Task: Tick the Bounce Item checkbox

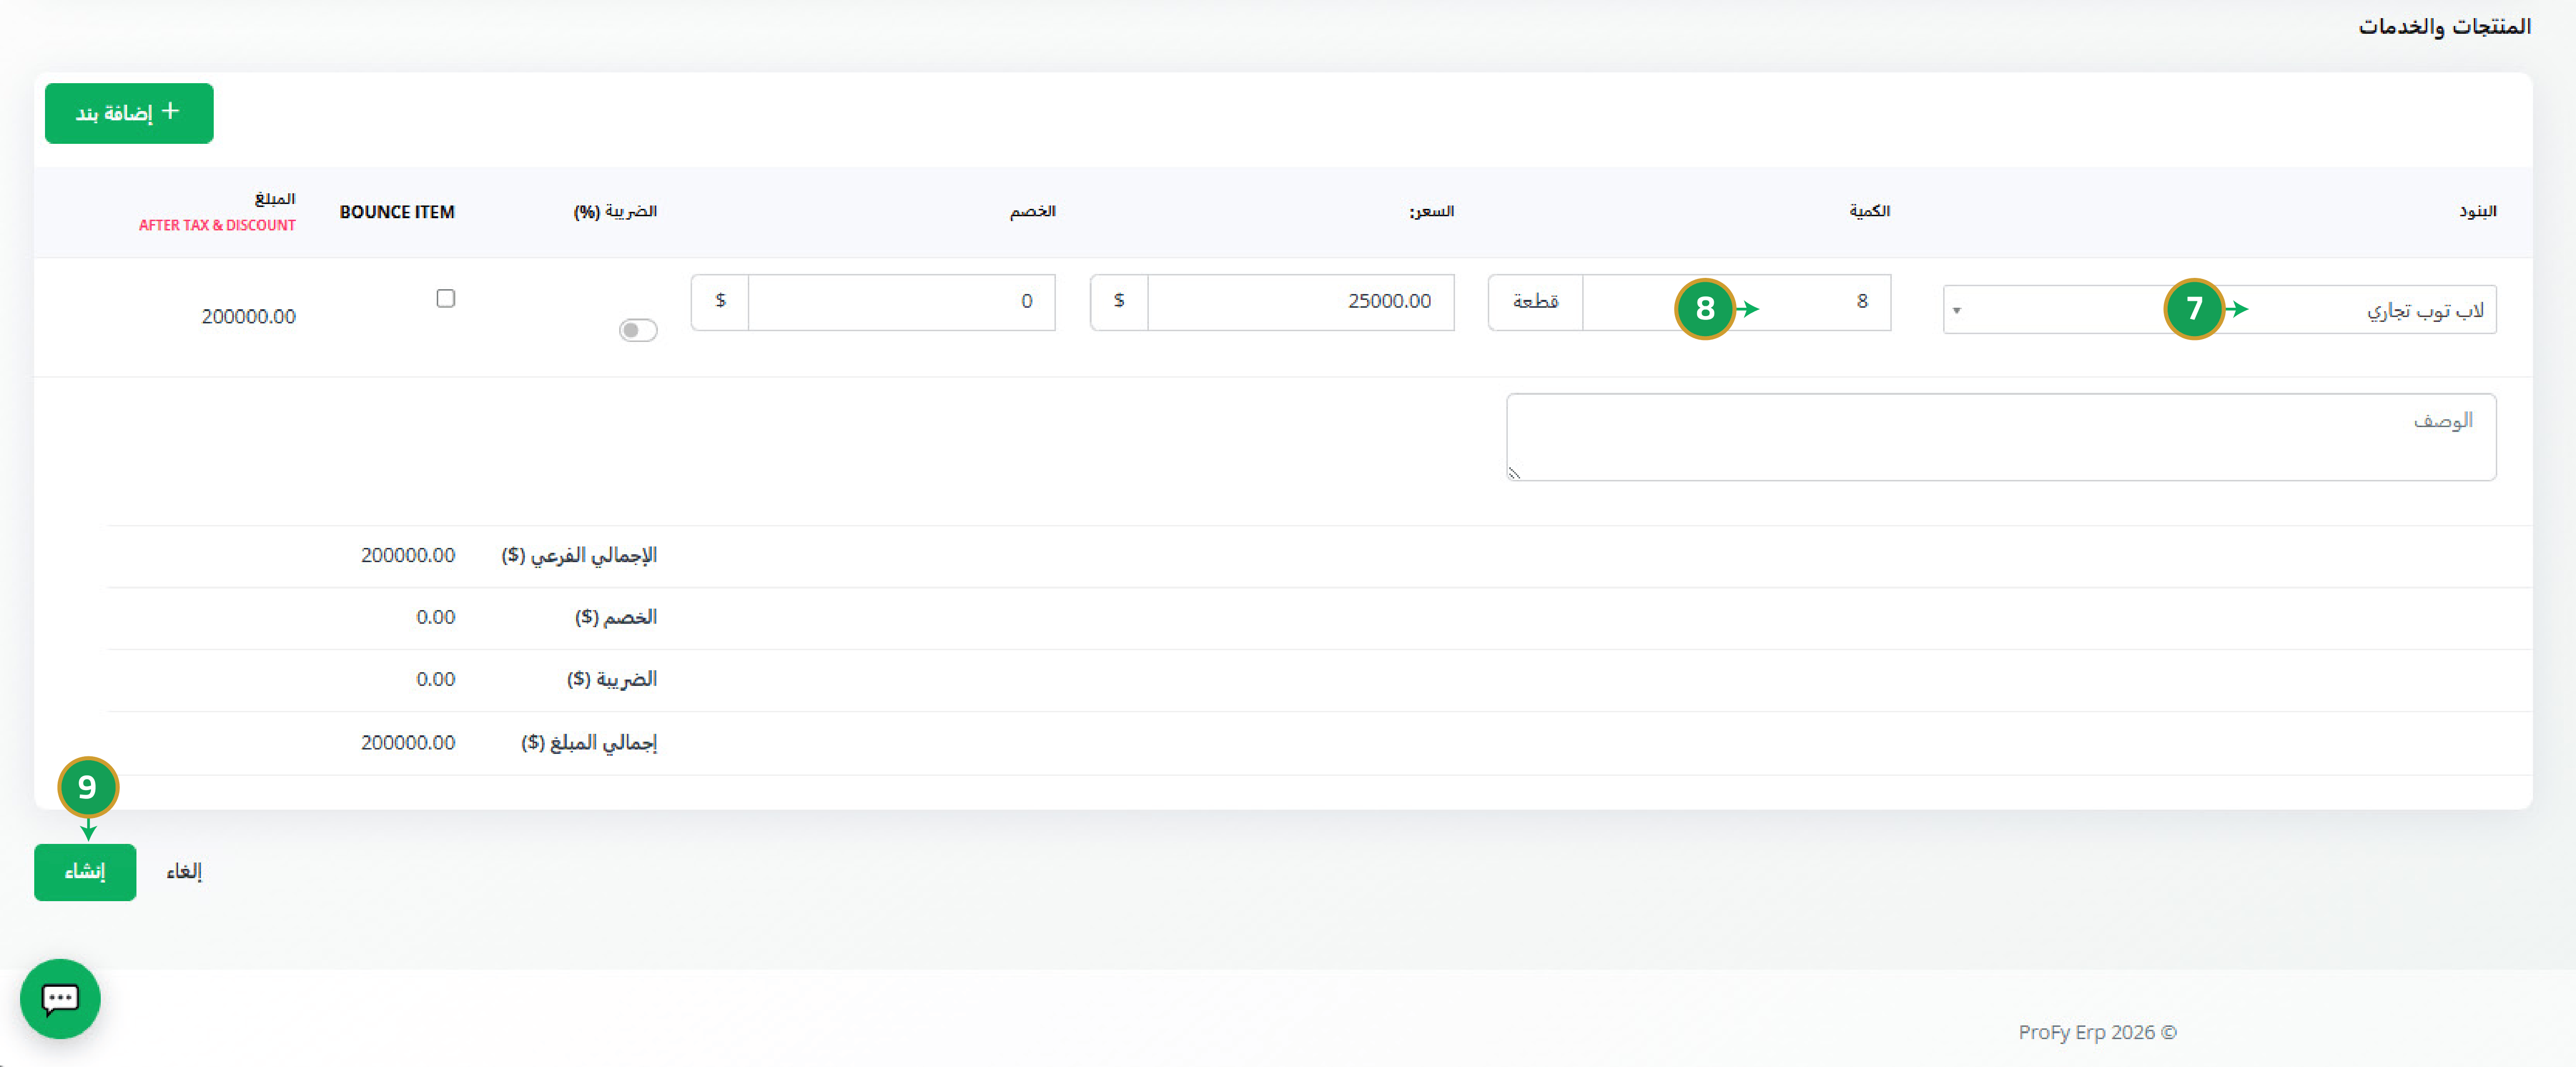Action: (446, 298)
